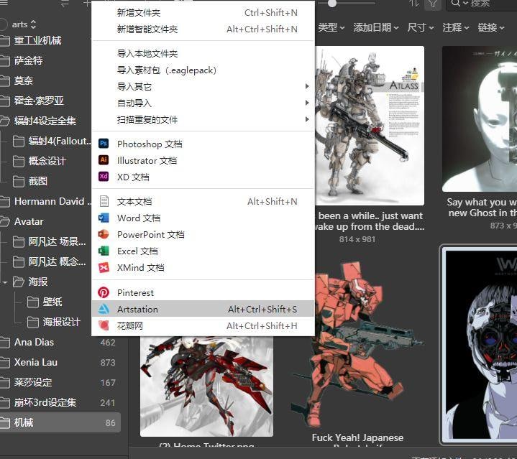517x459 pixels.
Task: Open the Atlass mech robot thumbnail
Action: tap(370, 126)
